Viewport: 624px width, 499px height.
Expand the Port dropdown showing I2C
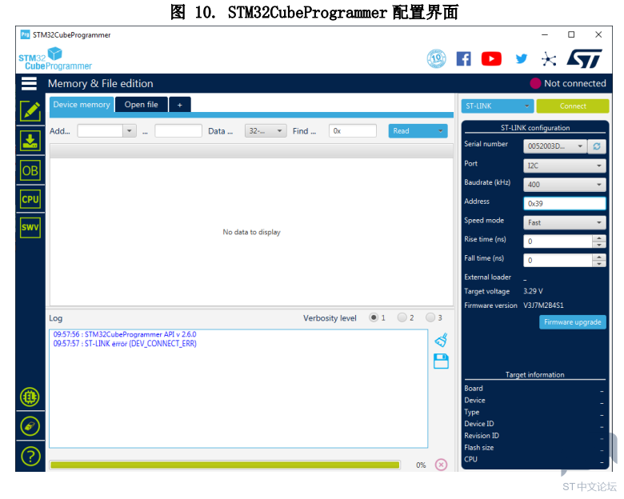565,166
